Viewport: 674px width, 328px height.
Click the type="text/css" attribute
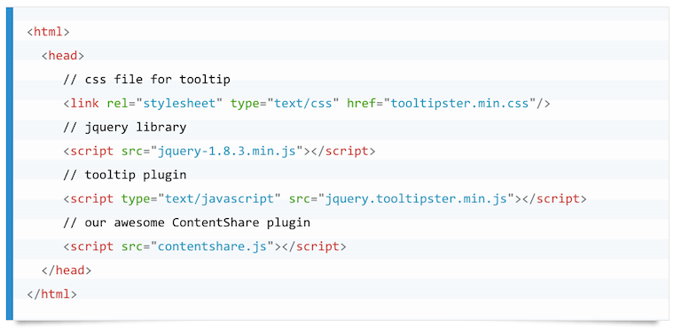(285, 104)
